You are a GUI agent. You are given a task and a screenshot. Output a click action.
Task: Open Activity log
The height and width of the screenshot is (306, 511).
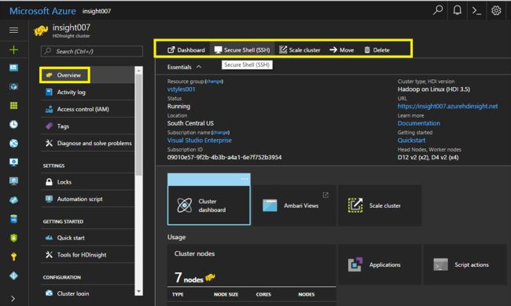[87, 93]
